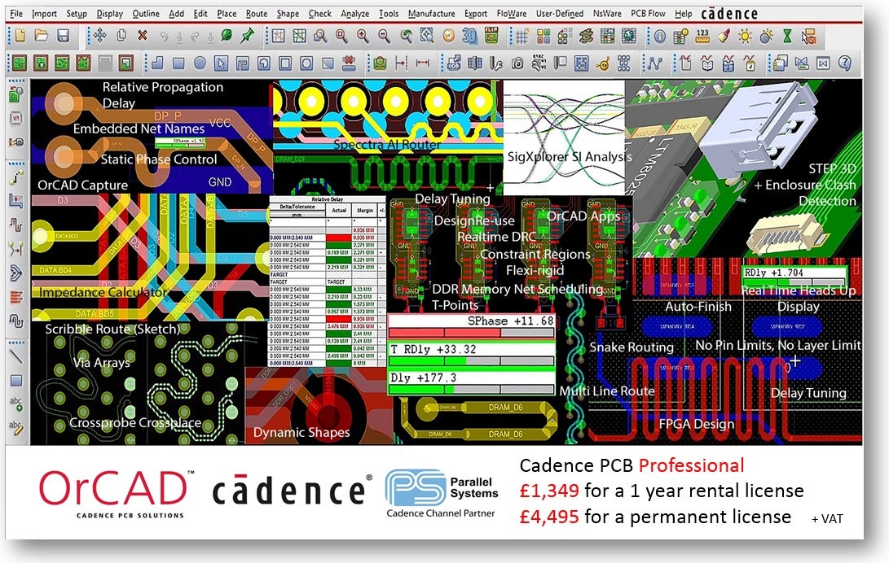Click the Flip design icon
The image size is (889, 563).
tap(491, 37)
